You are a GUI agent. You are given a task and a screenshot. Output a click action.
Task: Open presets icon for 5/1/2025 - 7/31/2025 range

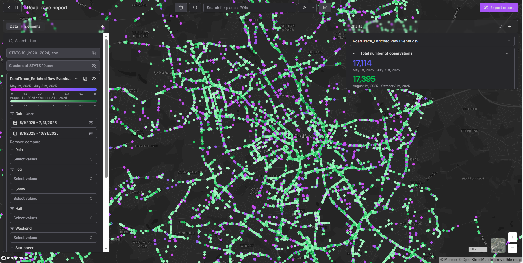[x=91, y=123]
